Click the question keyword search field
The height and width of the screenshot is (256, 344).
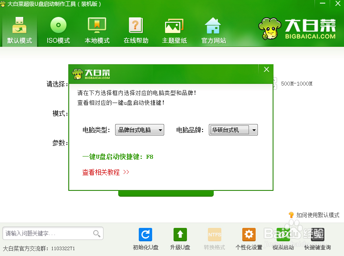pyautogui.click(x=53, y=233)
